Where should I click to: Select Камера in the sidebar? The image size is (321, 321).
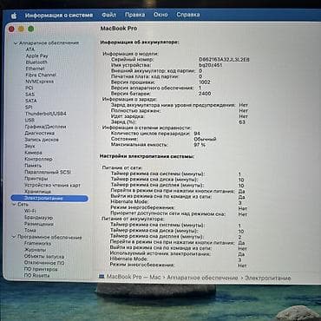pyautogui.click(x=33, y=153)
